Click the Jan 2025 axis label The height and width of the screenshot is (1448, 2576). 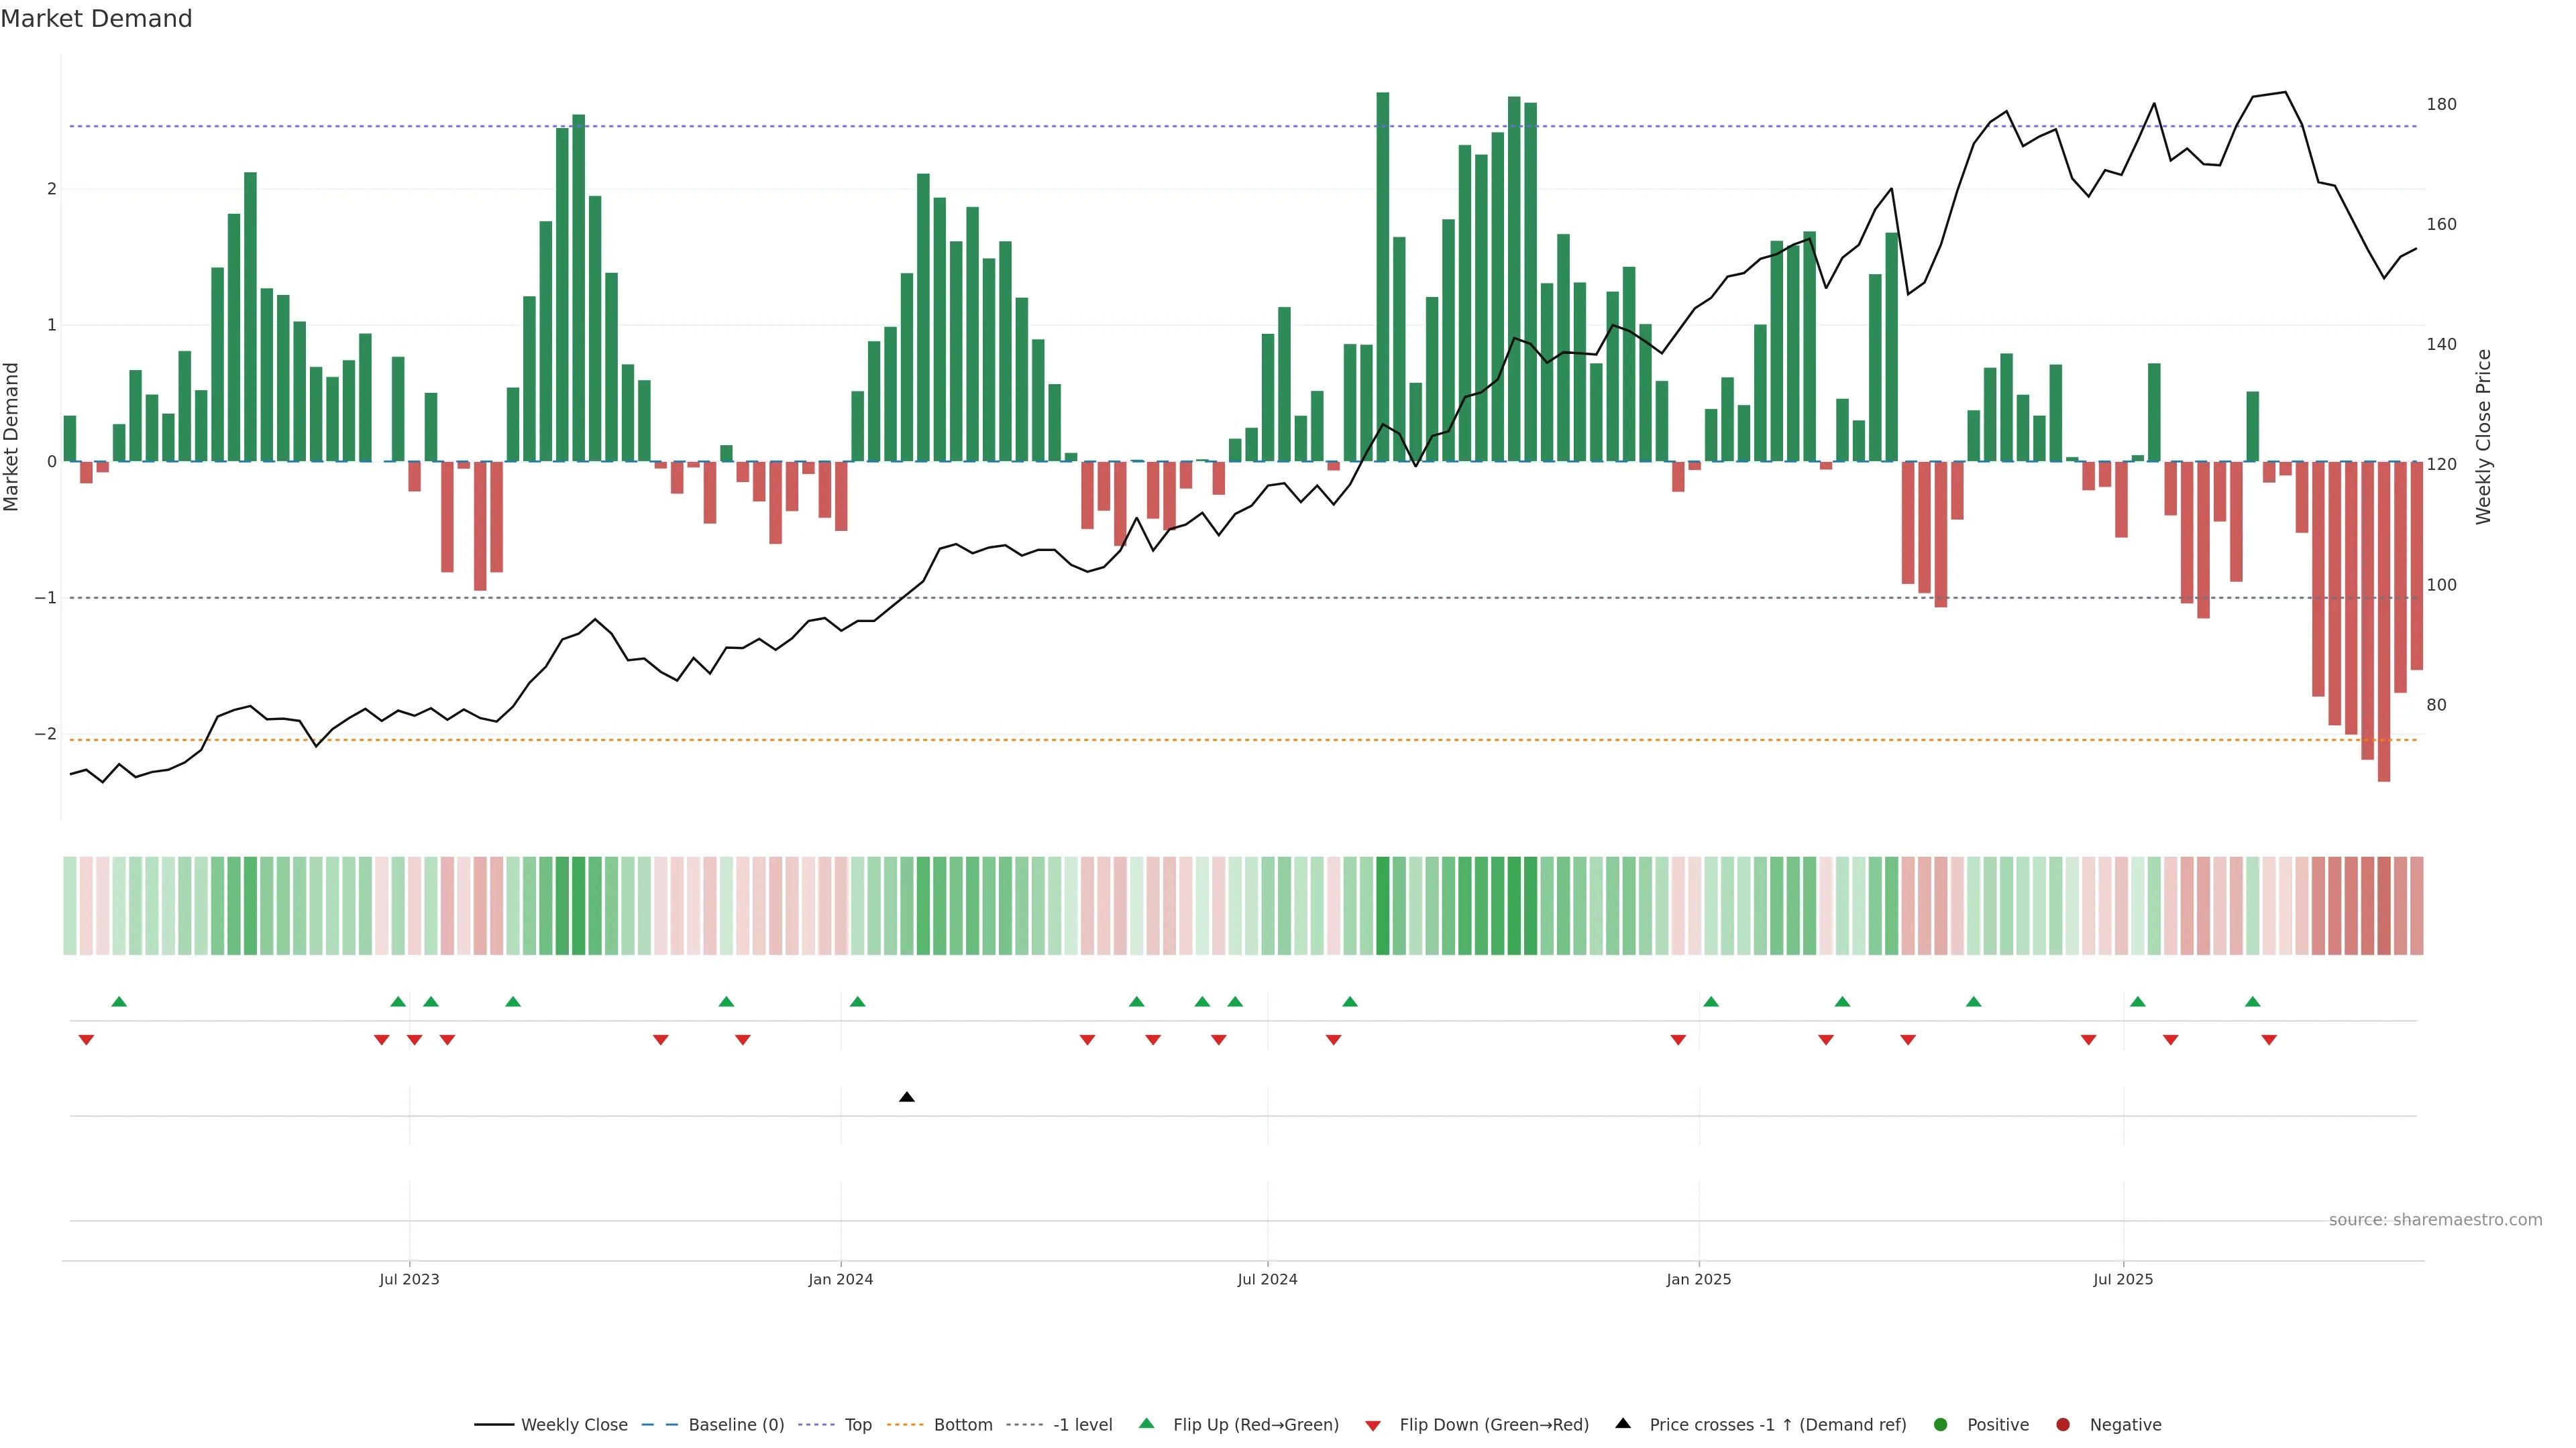pos(1698,1279)
